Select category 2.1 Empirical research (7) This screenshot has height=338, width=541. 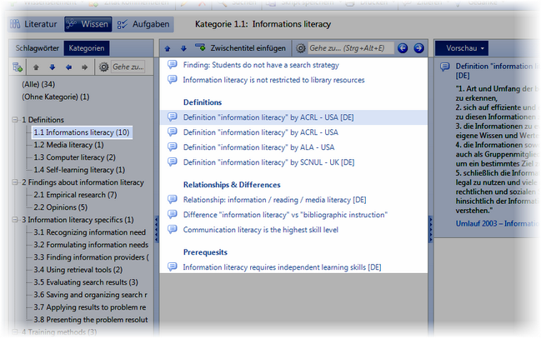point(75,195)
